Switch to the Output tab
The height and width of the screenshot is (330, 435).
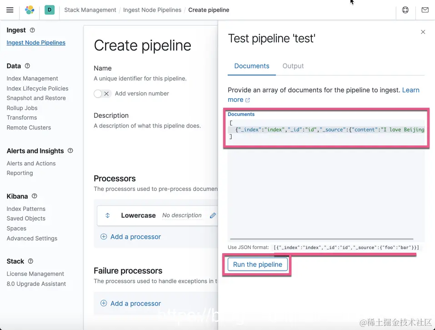[293, 66]
